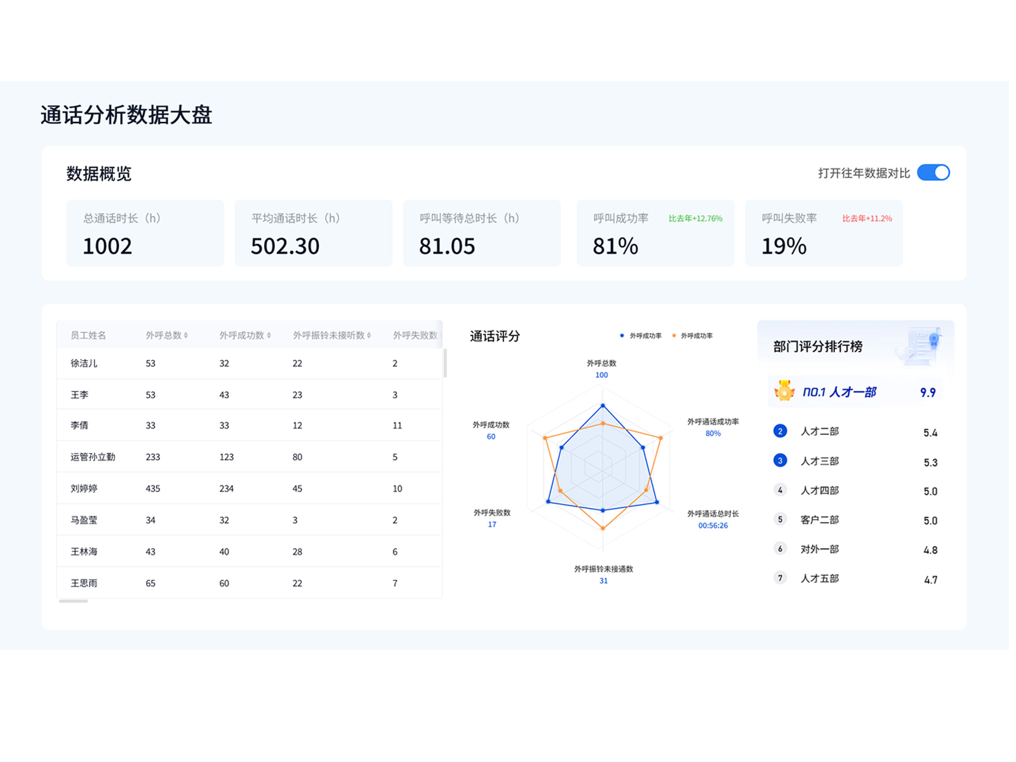Click 失败数 value 11 in 李倩 row
Screen dimensions: 1016x762
point(398,425)
